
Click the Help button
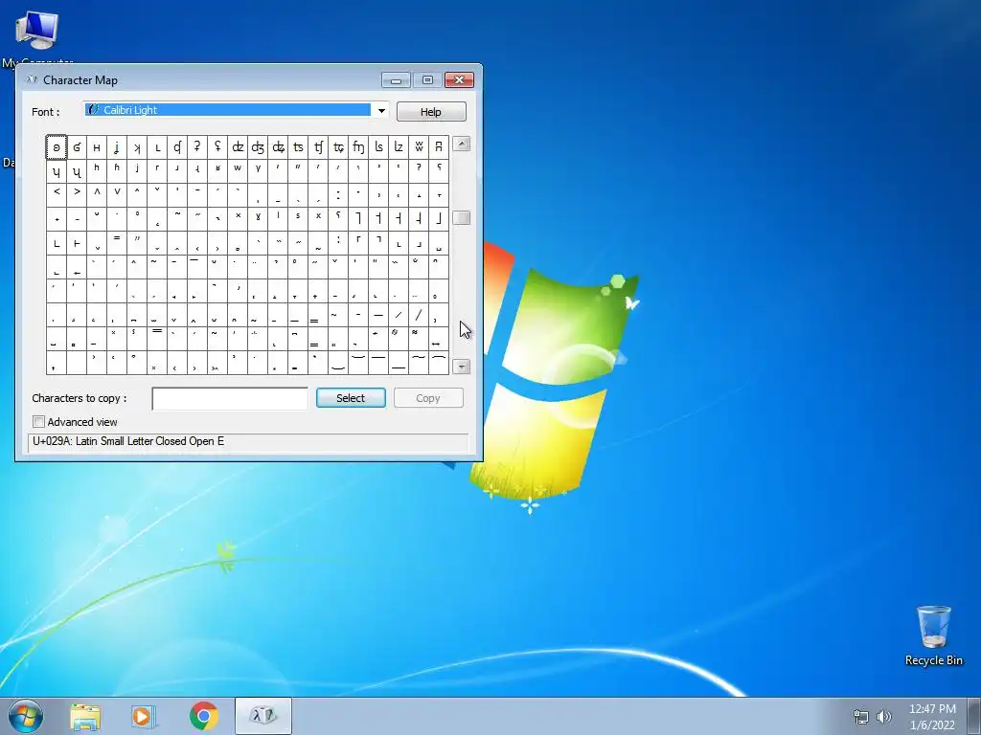coord(431,112)
